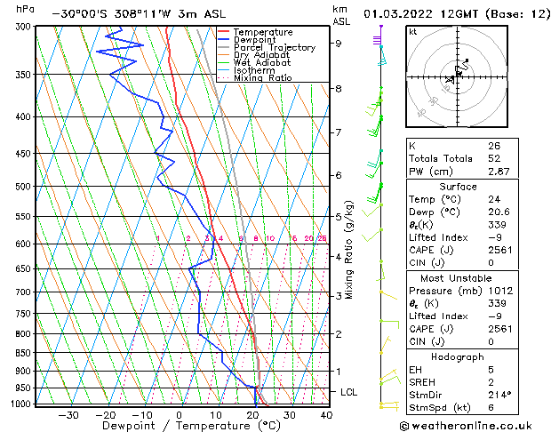Image resolution: width=559 pixels, height=432 pixels.
Task: Click the Mixing Ratio (g/kg) axis title
Action: 348,250
